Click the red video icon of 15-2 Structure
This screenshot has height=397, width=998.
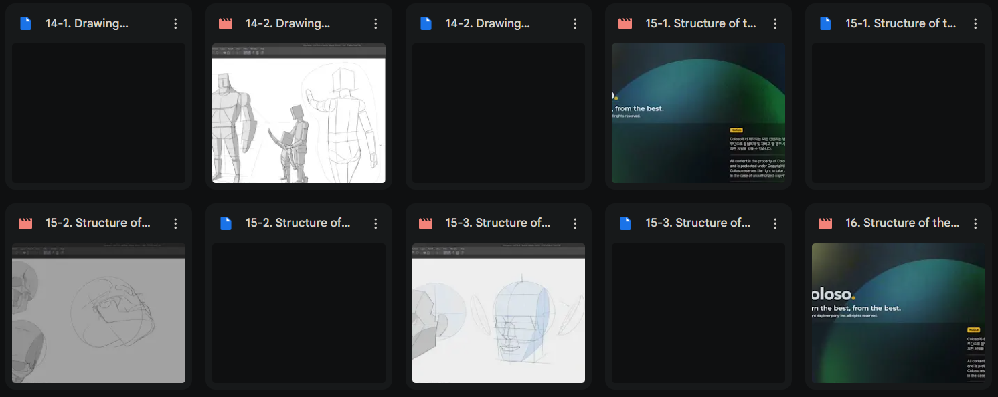point(25,223)
